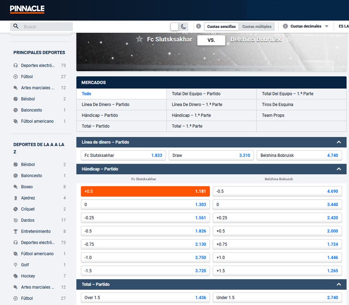349x305 pixels.
Task: Bet on Draw at 3.310
Action: pos(211,155)
